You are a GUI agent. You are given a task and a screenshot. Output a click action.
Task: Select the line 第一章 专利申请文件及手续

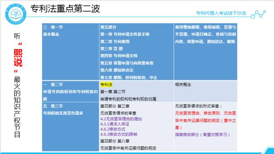[125, 34]
